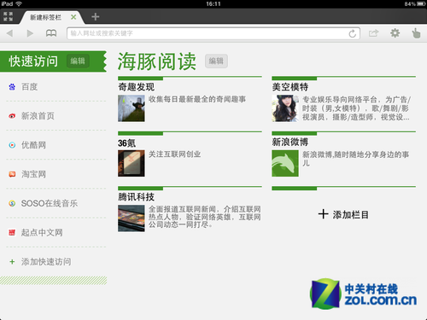Open gesture mode with the hand icon
This screenshot has width=427, height=320.
(416, 33)
